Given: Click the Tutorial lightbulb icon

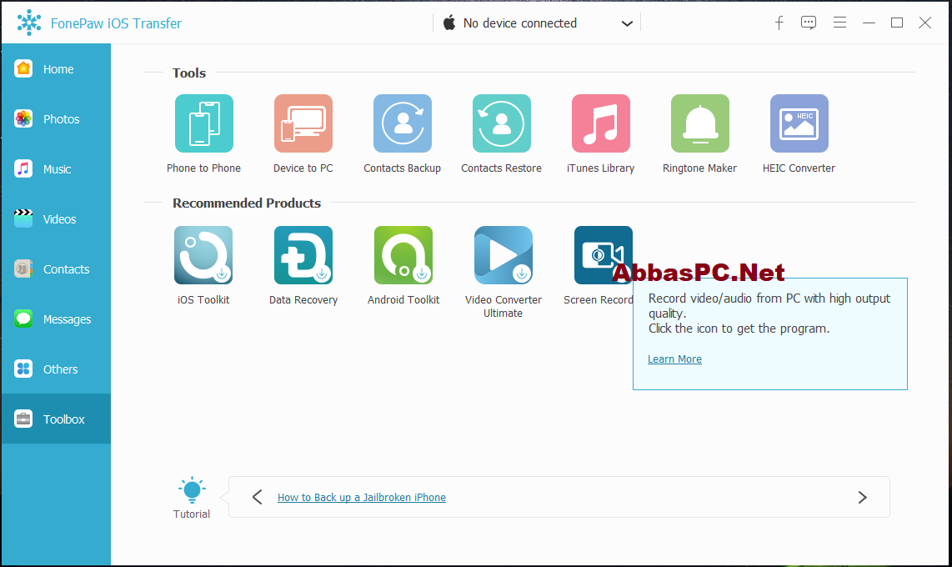Looking at the screenshot, I should point(192,490).
